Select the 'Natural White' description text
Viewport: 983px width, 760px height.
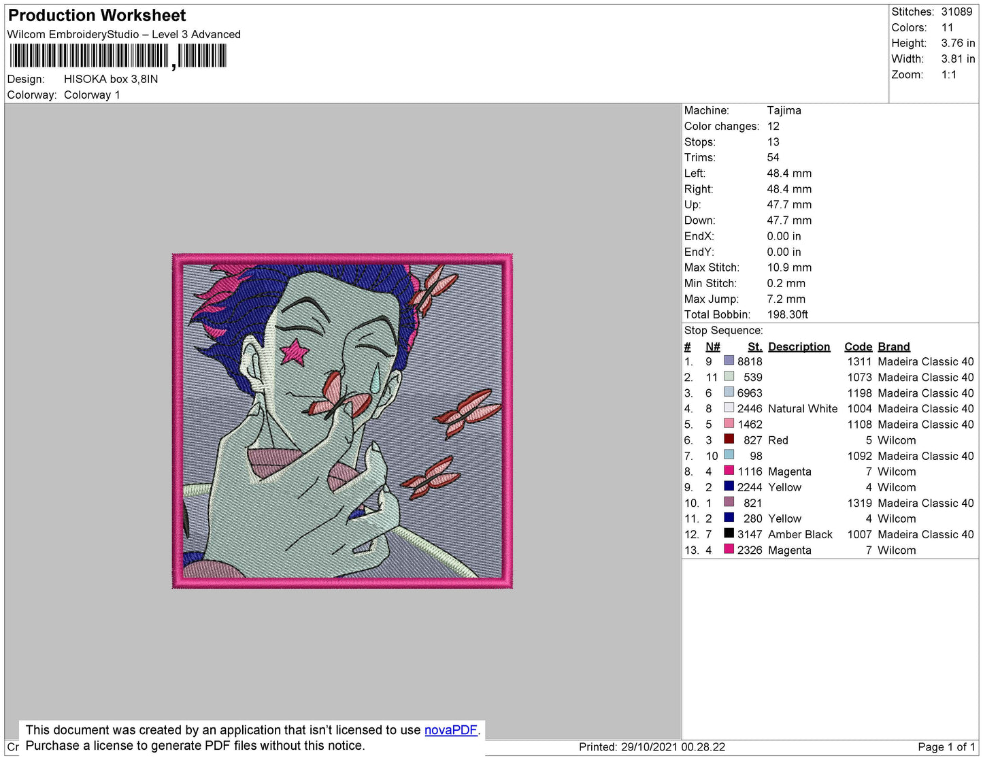(803, 408)
